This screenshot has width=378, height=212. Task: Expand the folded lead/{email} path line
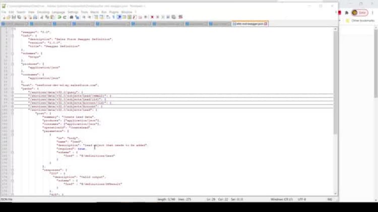pyautogui.click(x=13, y=96)
